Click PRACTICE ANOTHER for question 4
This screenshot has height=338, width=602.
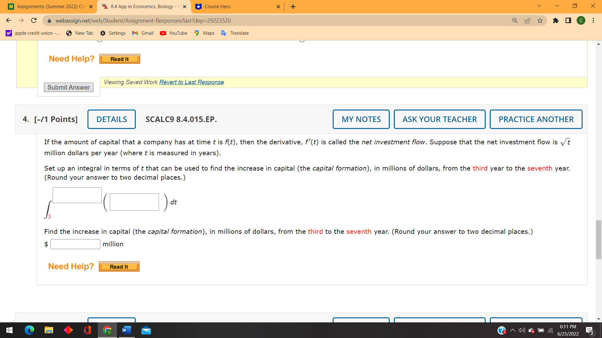coord(536,119)
